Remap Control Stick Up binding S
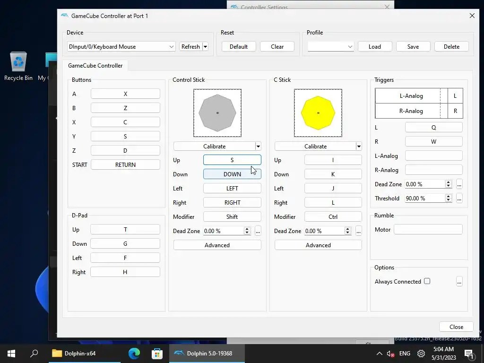484x363 pixels. pyautogui.click(x=232, y=160)
